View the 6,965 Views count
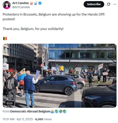This screenshot has height=123, width=118. coord(43,119)
